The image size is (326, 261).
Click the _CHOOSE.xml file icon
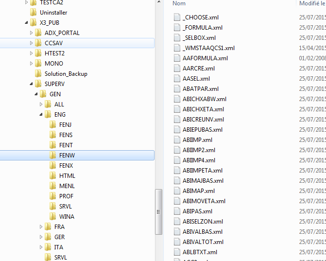[177, 17]
